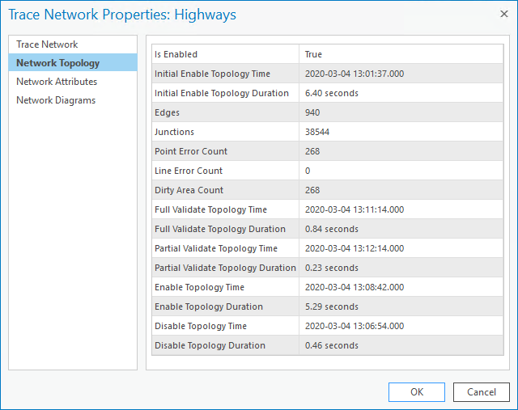Viewport: 518px width, 410px height.
Task: Click the Point Error Count row
Action: (x=227, y=151)
